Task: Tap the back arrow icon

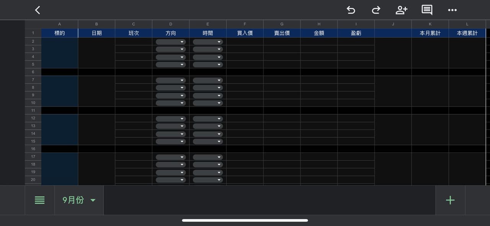Action: click(38, 10)
